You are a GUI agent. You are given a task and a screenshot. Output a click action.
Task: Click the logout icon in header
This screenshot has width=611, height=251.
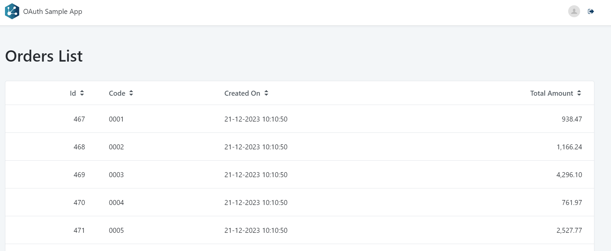click(x=591, y=12)
